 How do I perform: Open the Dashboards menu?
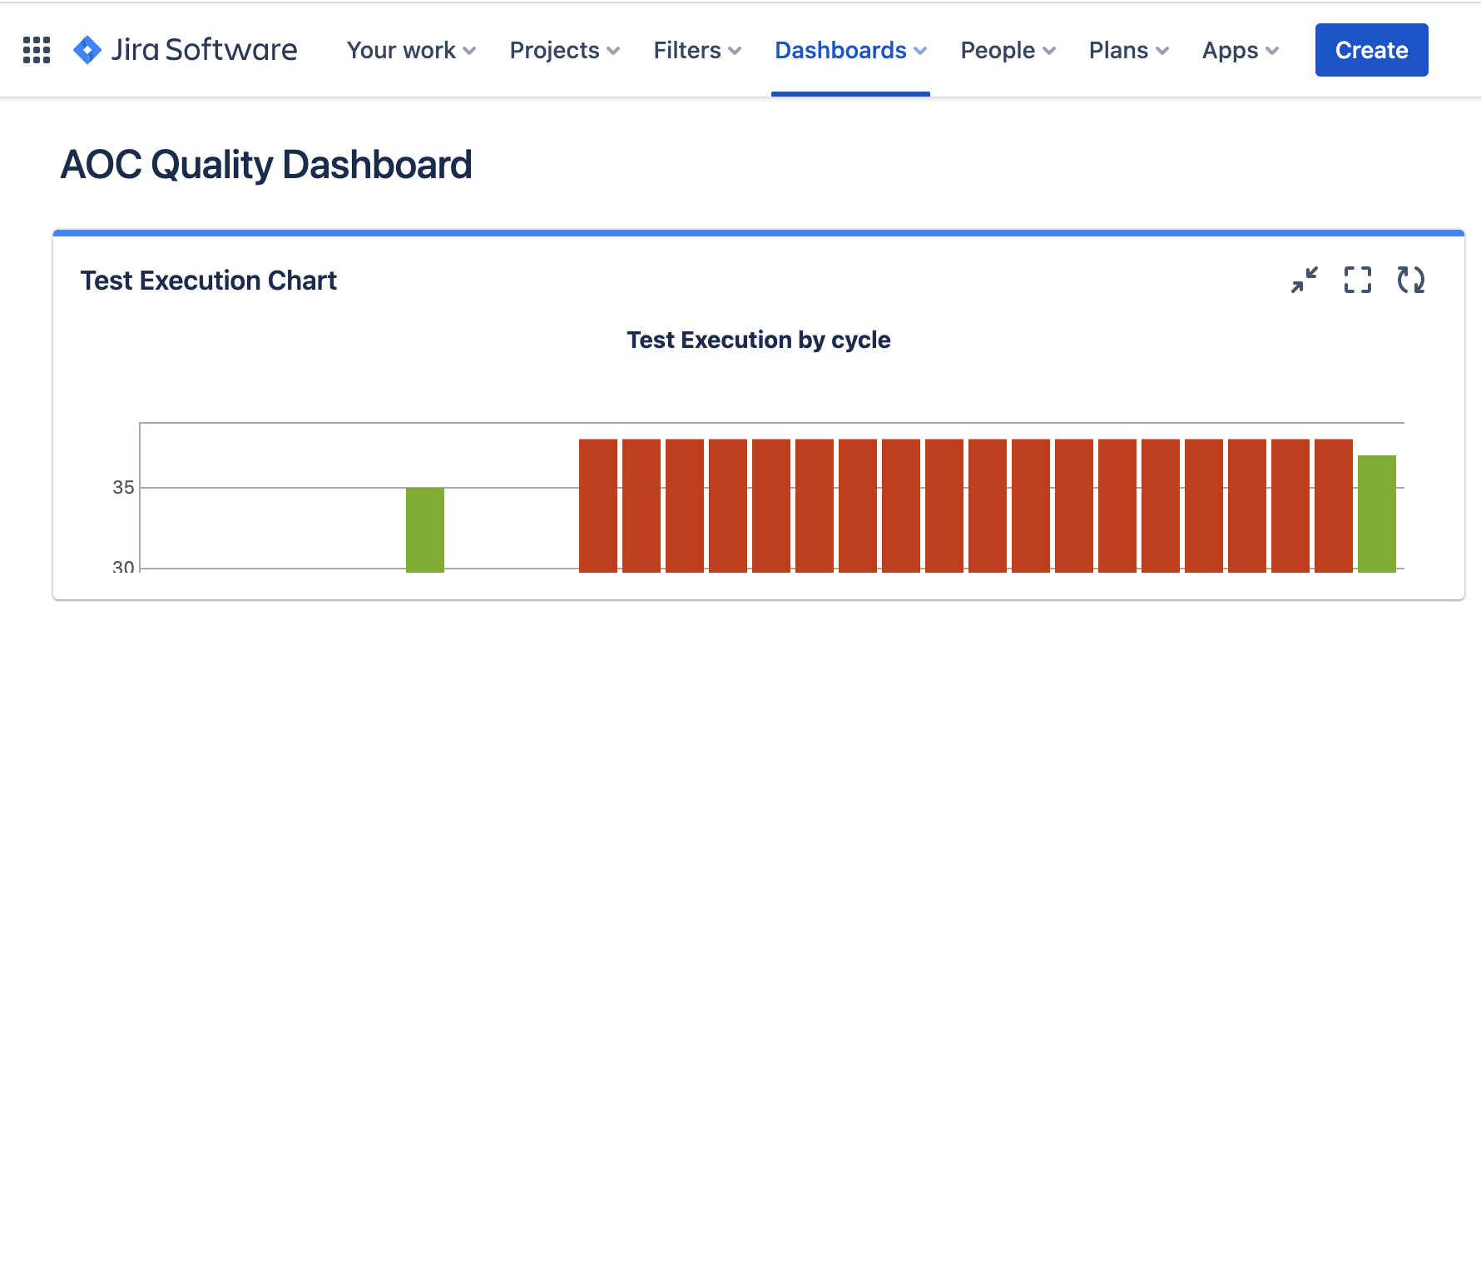pyautogui.click(x=850, y=50)
